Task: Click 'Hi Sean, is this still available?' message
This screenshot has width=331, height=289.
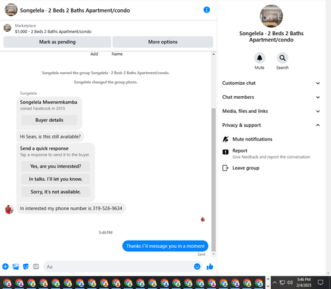Action: coord(50,137)
